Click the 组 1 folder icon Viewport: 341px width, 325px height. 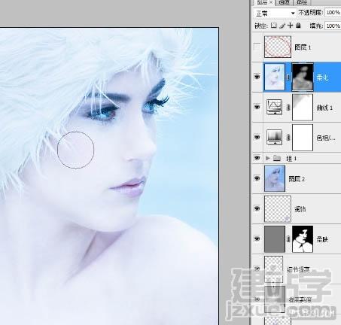tap(277, 158)
